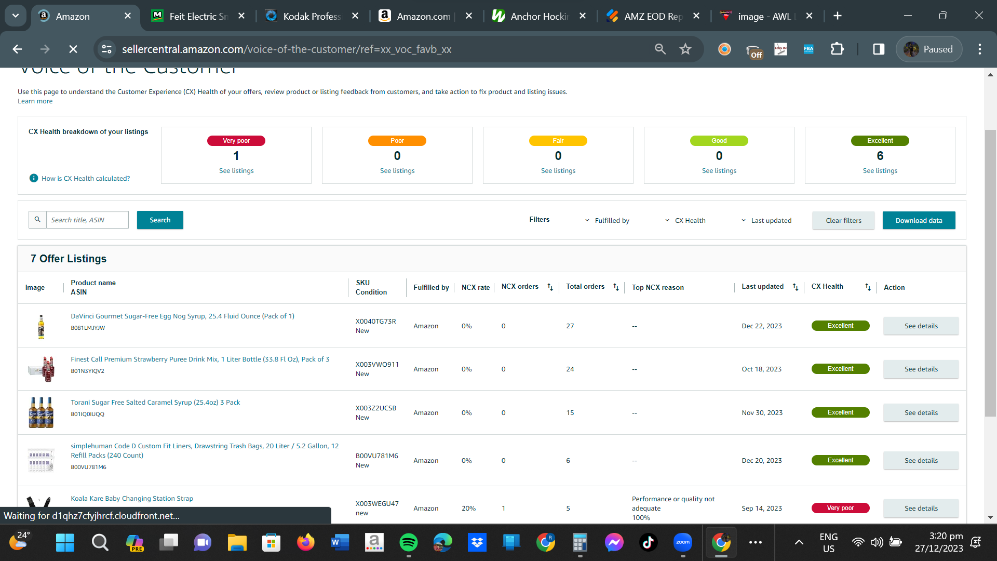The image size is (997, 561).
Task: Stop loading the current page
Action: (73, 49)
